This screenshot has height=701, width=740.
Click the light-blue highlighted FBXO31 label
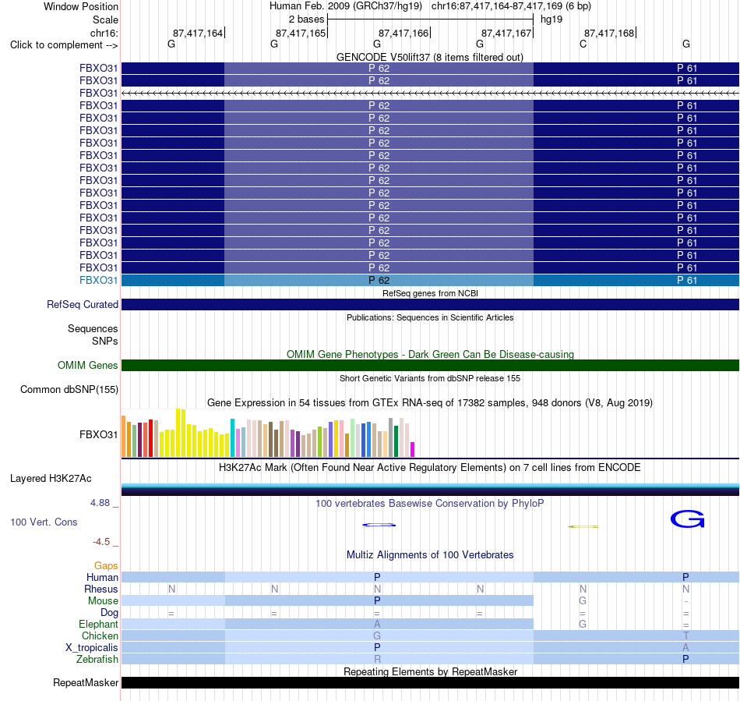pos(98,280)
